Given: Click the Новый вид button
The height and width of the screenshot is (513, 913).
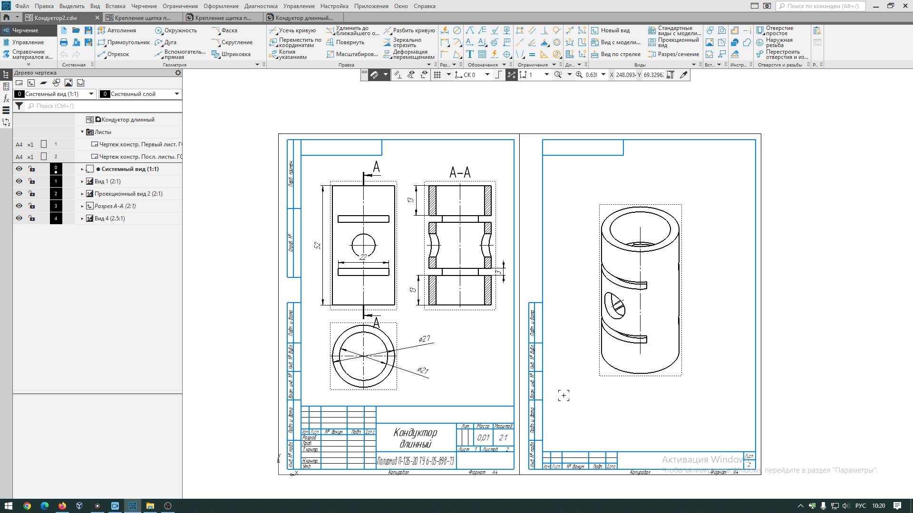Looking at the screenshot, I should click(x=611, y=30).
